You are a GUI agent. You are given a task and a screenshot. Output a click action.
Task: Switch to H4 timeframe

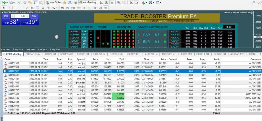pyautogui.click(x=89, y=8)
